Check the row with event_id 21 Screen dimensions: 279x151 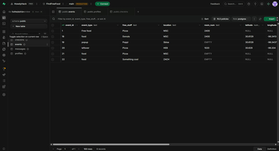coord(53,54)
